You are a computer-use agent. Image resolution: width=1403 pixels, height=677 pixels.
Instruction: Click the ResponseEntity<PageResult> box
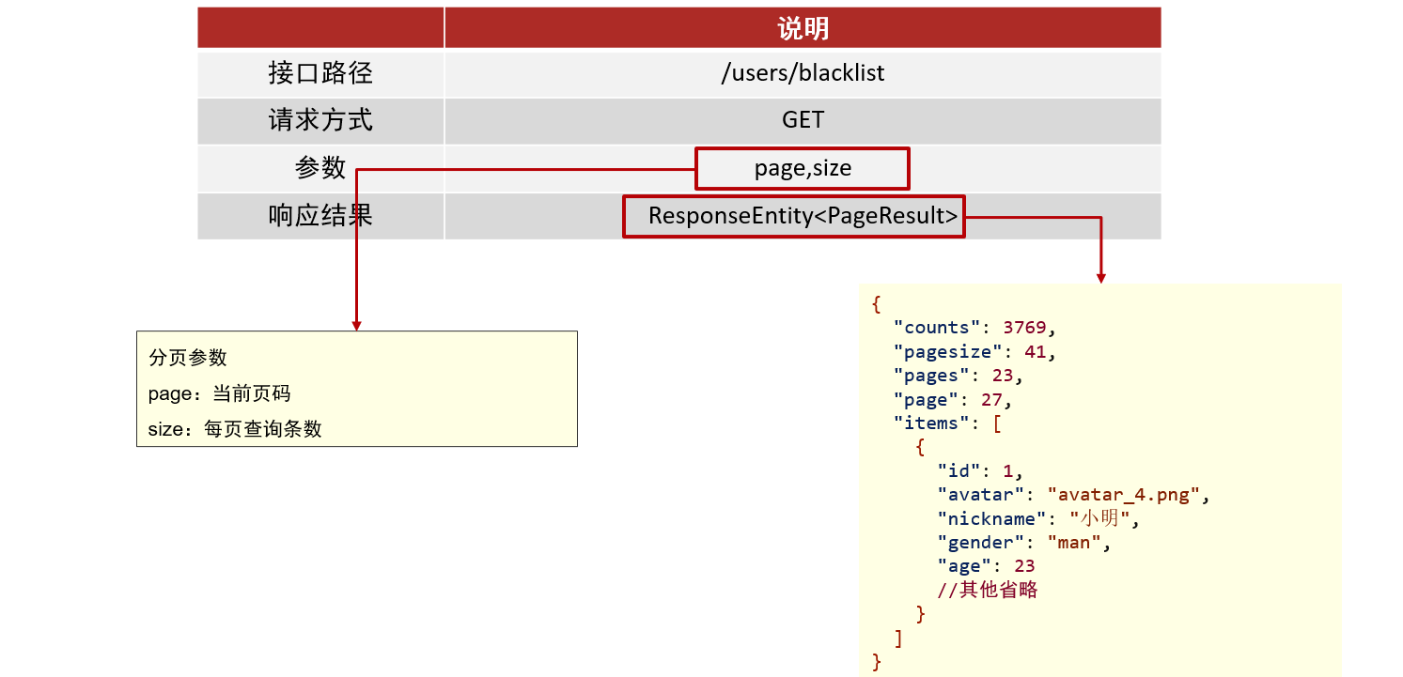[x=794, y=216]
